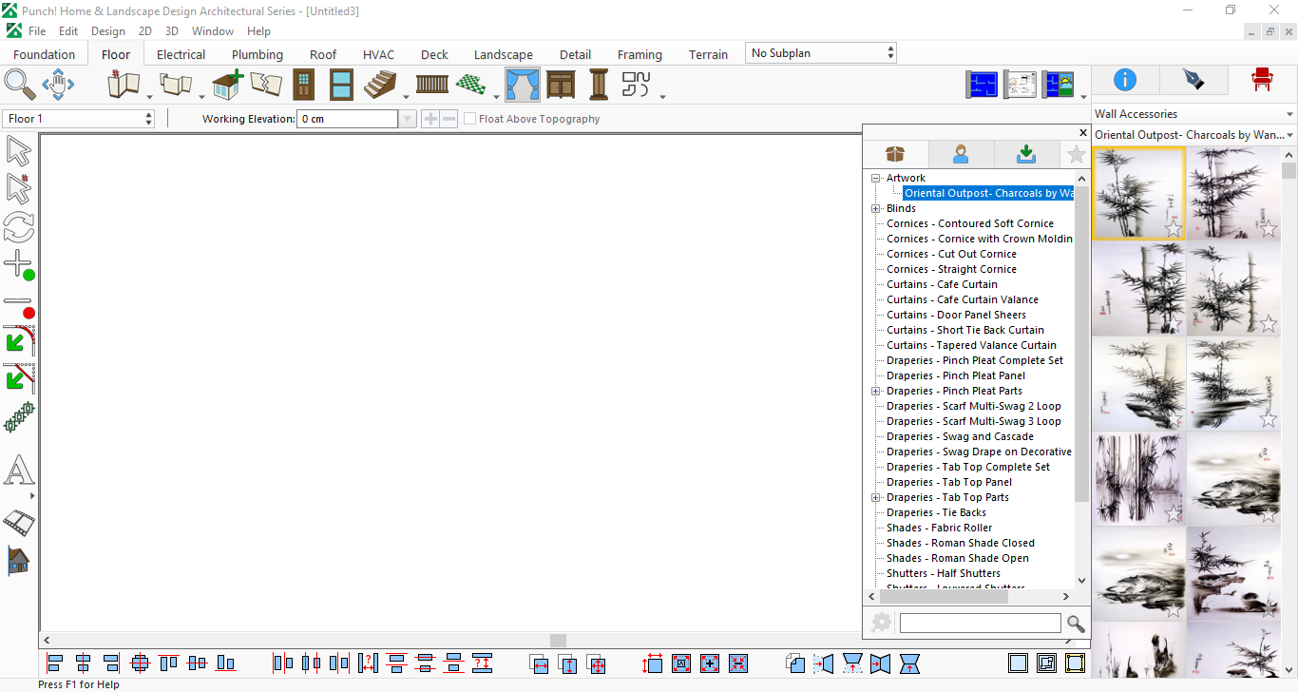
Task: Click the library search text field
Action: 980,623
